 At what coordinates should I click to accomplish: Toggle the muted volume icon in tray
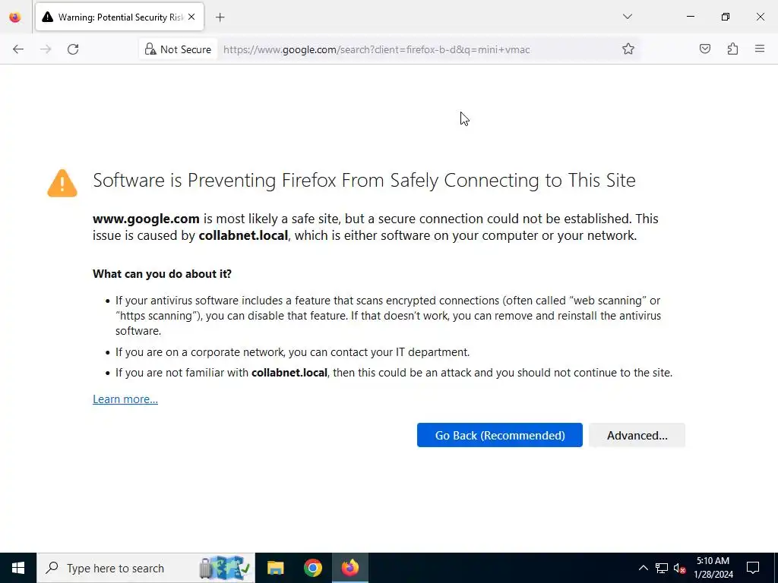click(x=680, y=568)
